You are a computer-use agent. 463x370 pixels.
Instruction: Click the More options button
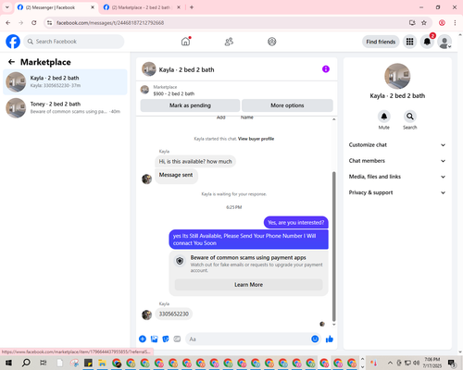(x=287, y=105)
